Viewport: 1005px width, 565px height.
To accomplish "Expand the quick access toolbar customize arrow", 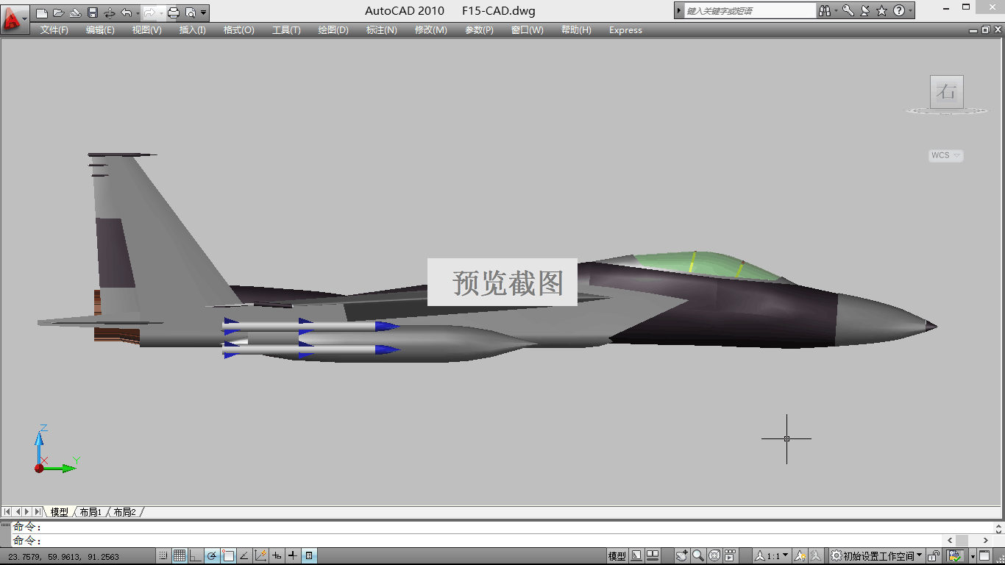I will [x=204, y=13].
